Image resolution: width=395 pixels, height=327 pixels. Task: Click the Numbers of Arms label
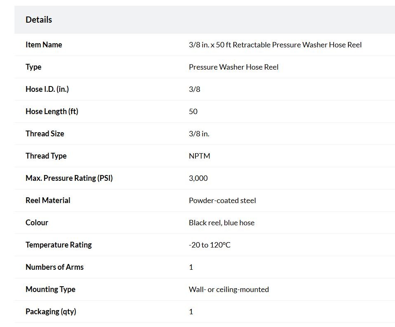[x=55, y=267]
